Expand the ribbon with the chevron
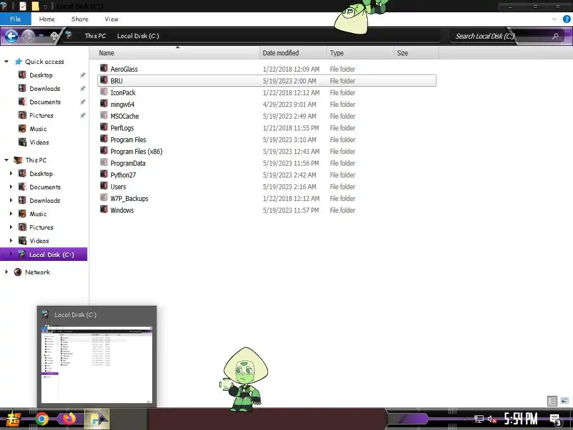The image size is (573, 430). pos(555,19)
